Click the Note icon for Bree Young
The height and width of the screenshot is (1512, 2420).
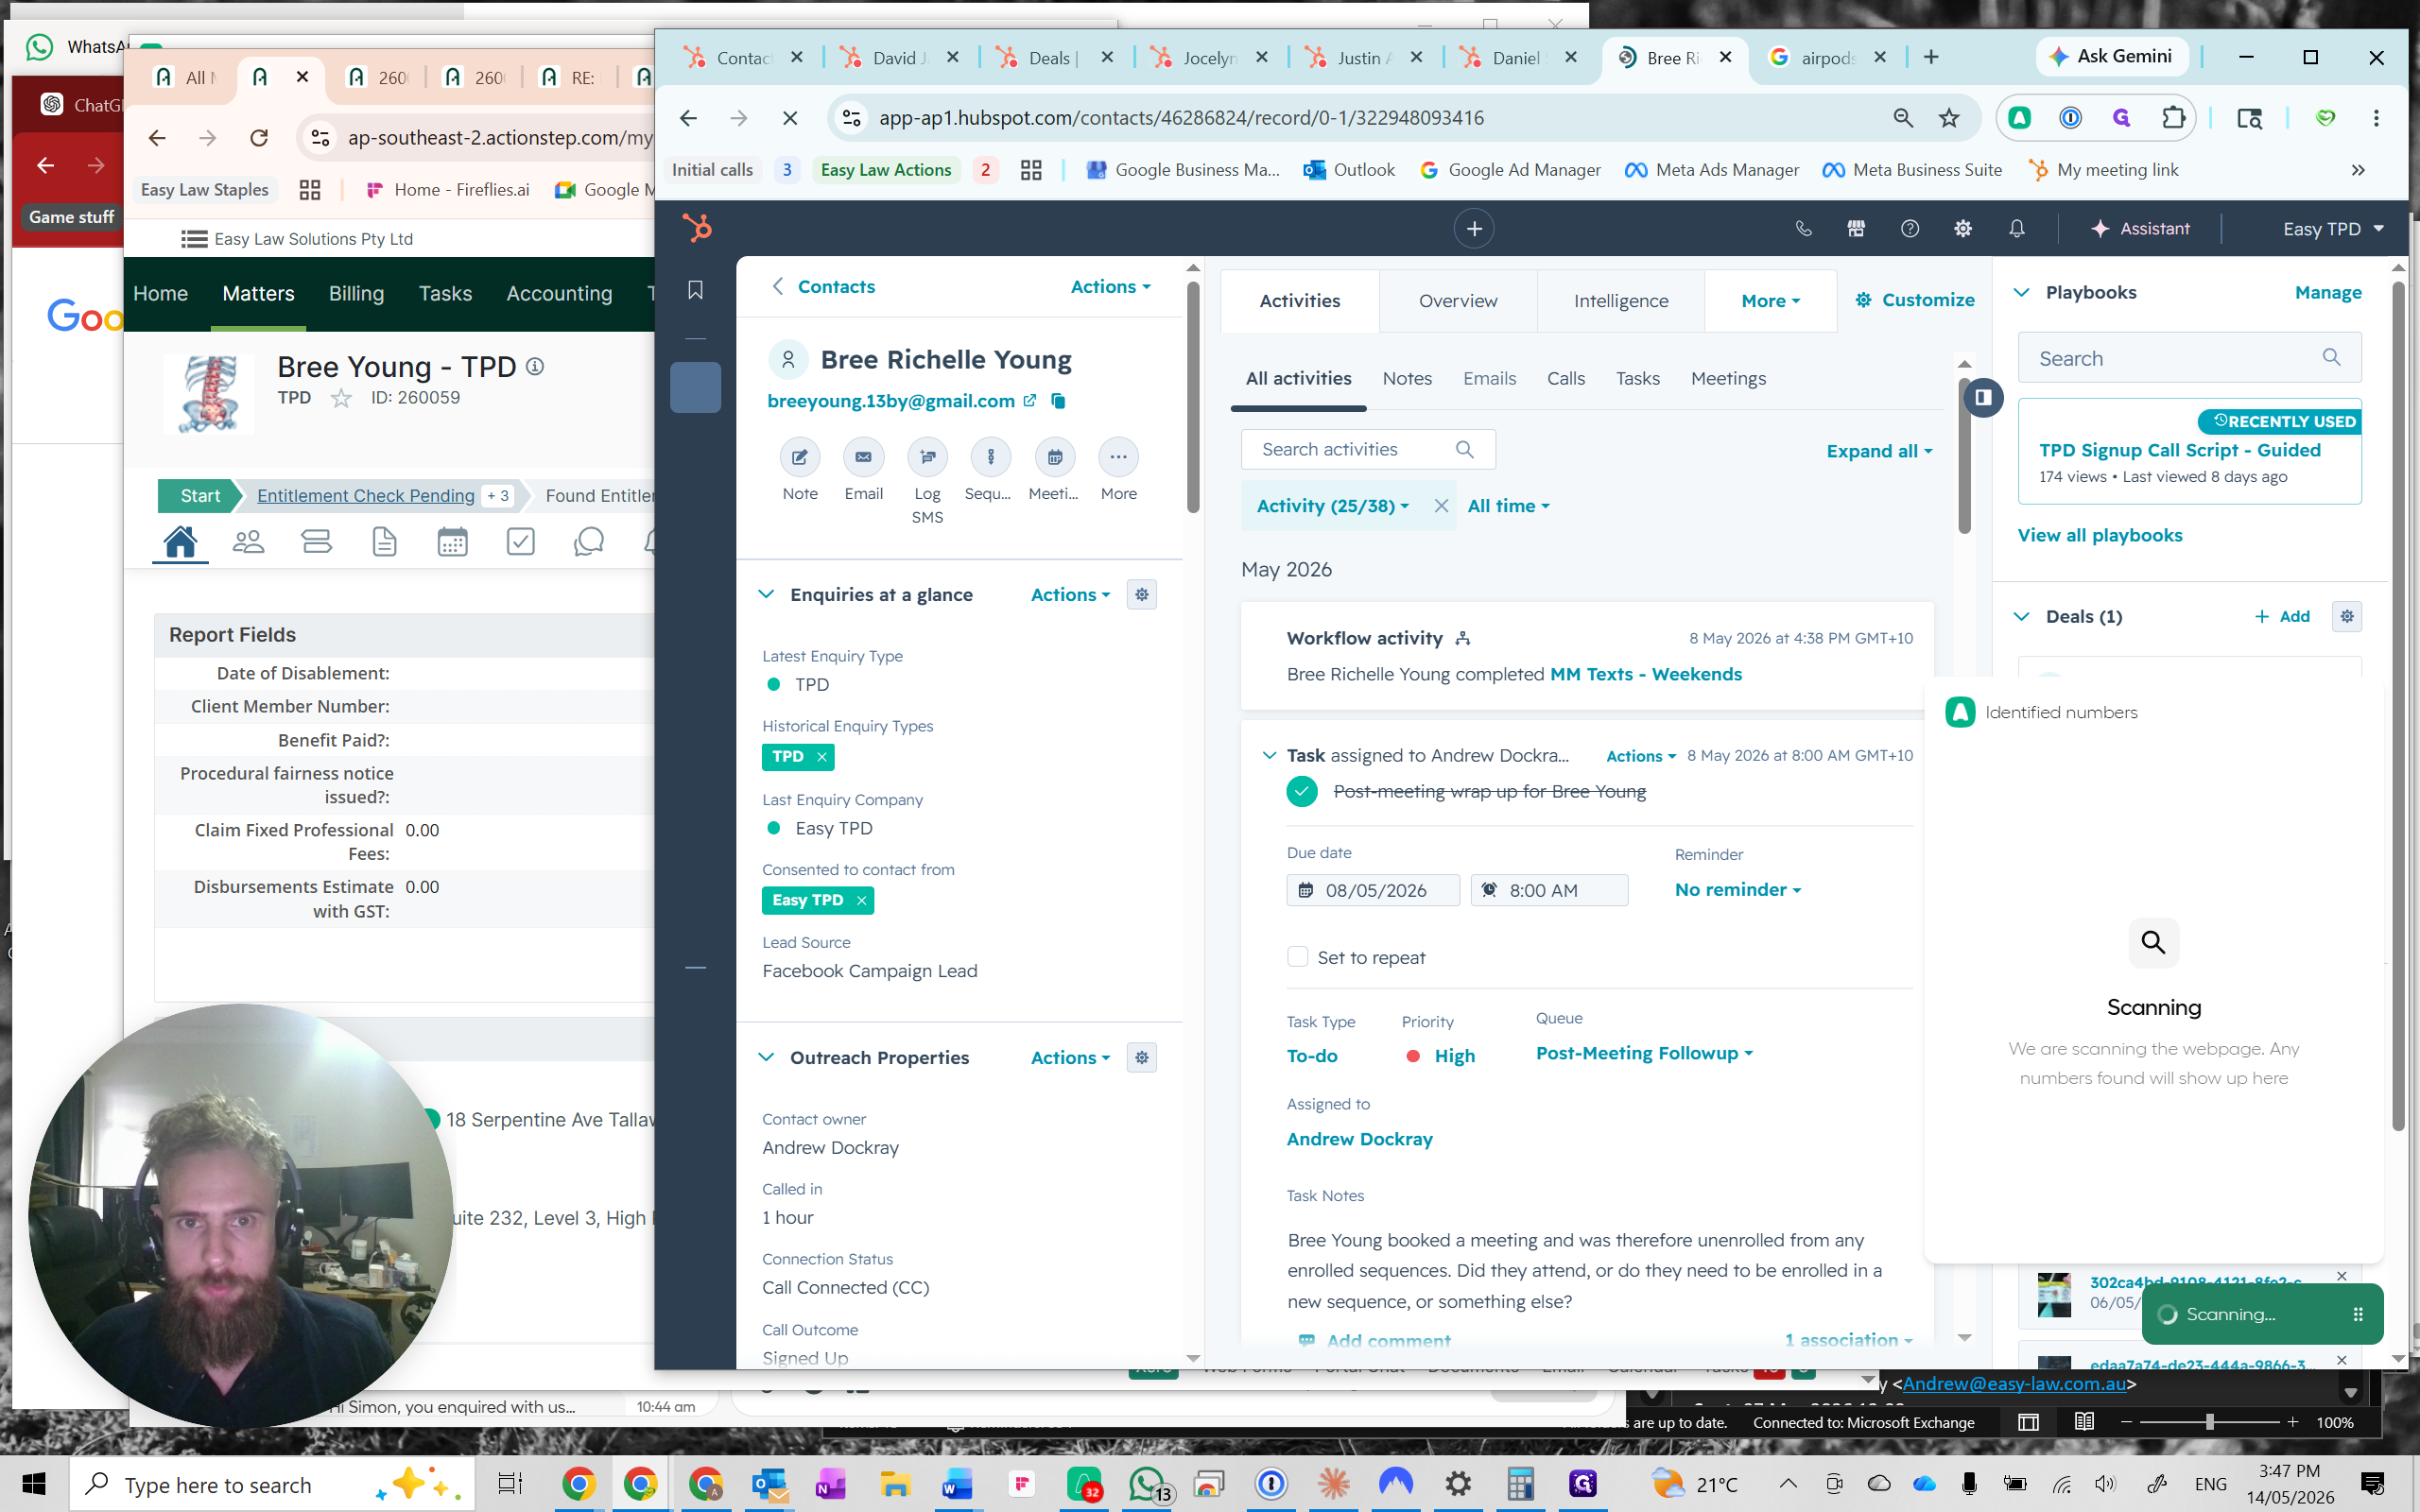point(800,457)
